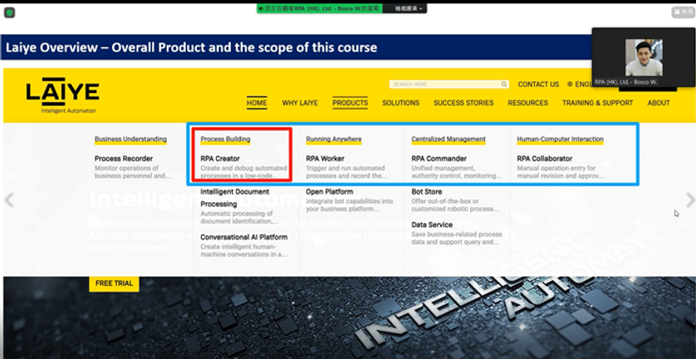Click the 'RPA (HK), Ltd. - Bosco W.' name label
This screenshot has width=696, height=359.
(x=626, y=82)
